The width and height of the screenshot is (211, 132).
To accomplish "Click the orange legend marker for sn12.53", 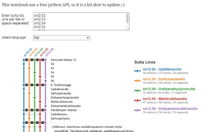I will (137, 81).
